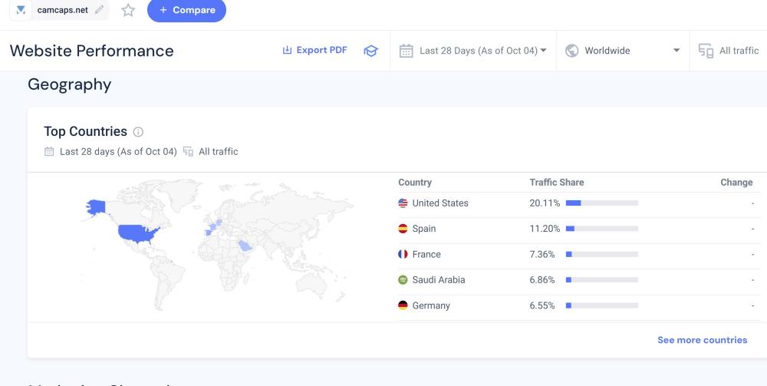Expand the Worldwide country dropdown
The image size is (767, 386).
tap(623, 51)
